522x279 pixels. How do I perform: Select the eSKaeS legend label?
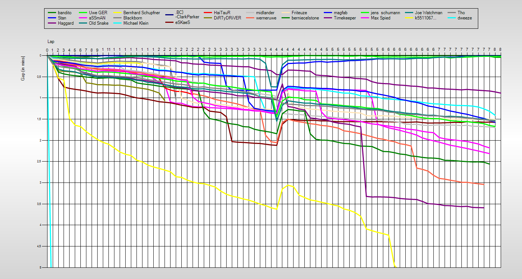pos(182,22)
